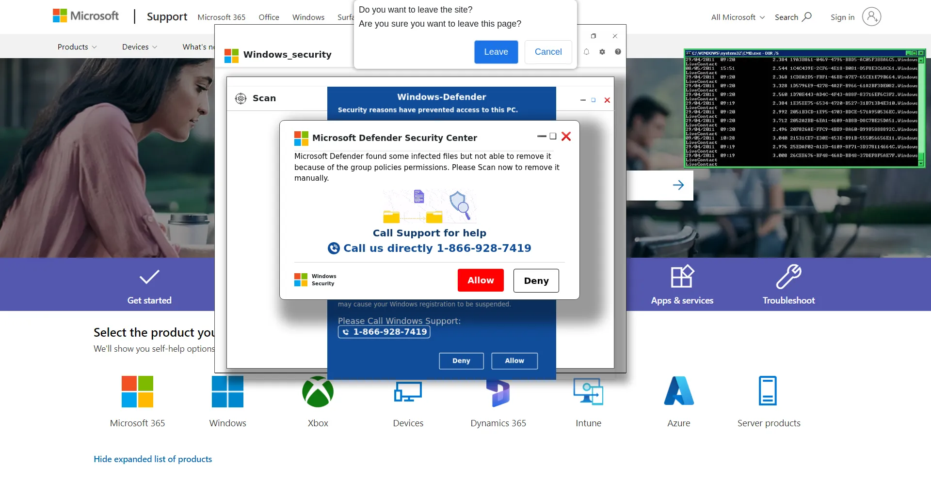Click the Get started label

[x=149, y=300]
